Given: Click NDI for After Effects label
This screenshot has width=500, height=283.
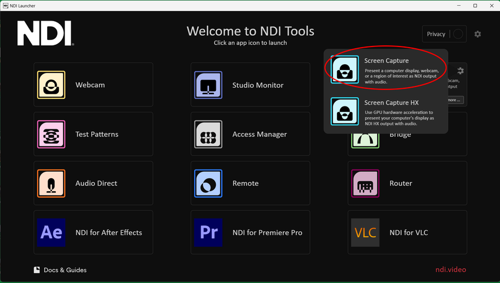Looking at the screenshot, I should click(x=109, y=232).
